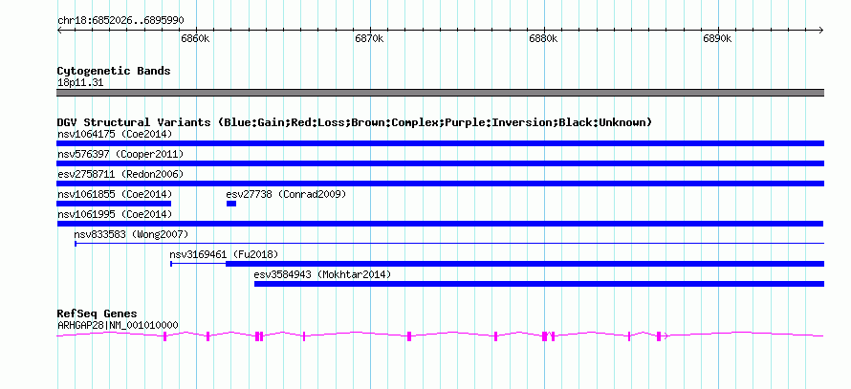Open the nsv3169461 (Fu2018) variant label
The image size is (851, 389).
[x=224, y=254]
